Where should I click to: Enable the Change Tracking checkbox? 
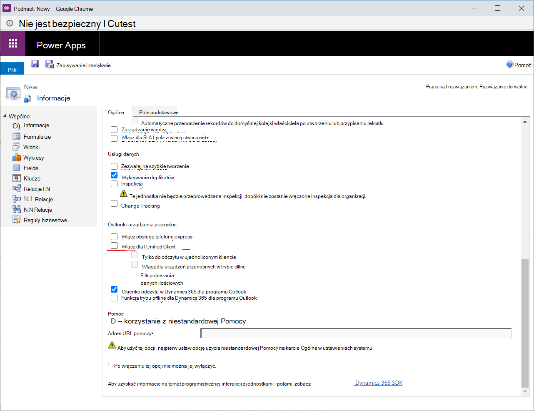[x=114, y=203]
